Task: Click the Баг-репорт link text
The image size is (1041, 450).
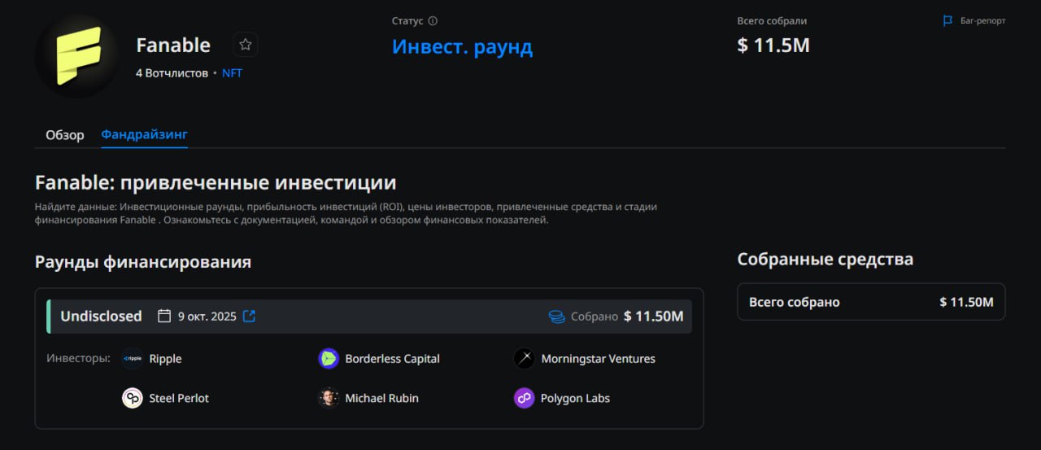Action: pyautogui.click(x=983, y=20)
